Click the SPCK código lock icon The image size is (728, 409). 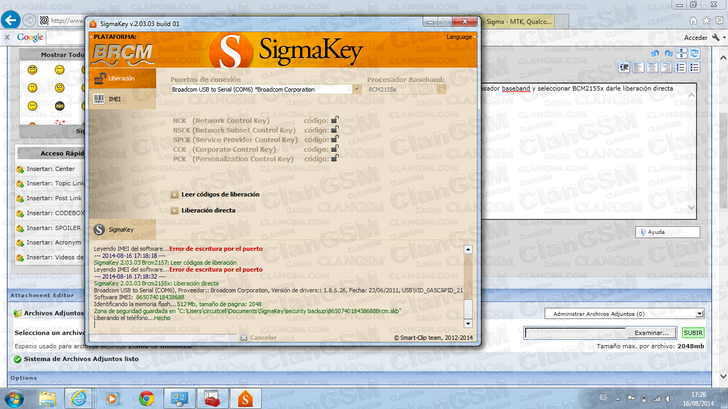[x=334, y=140]
